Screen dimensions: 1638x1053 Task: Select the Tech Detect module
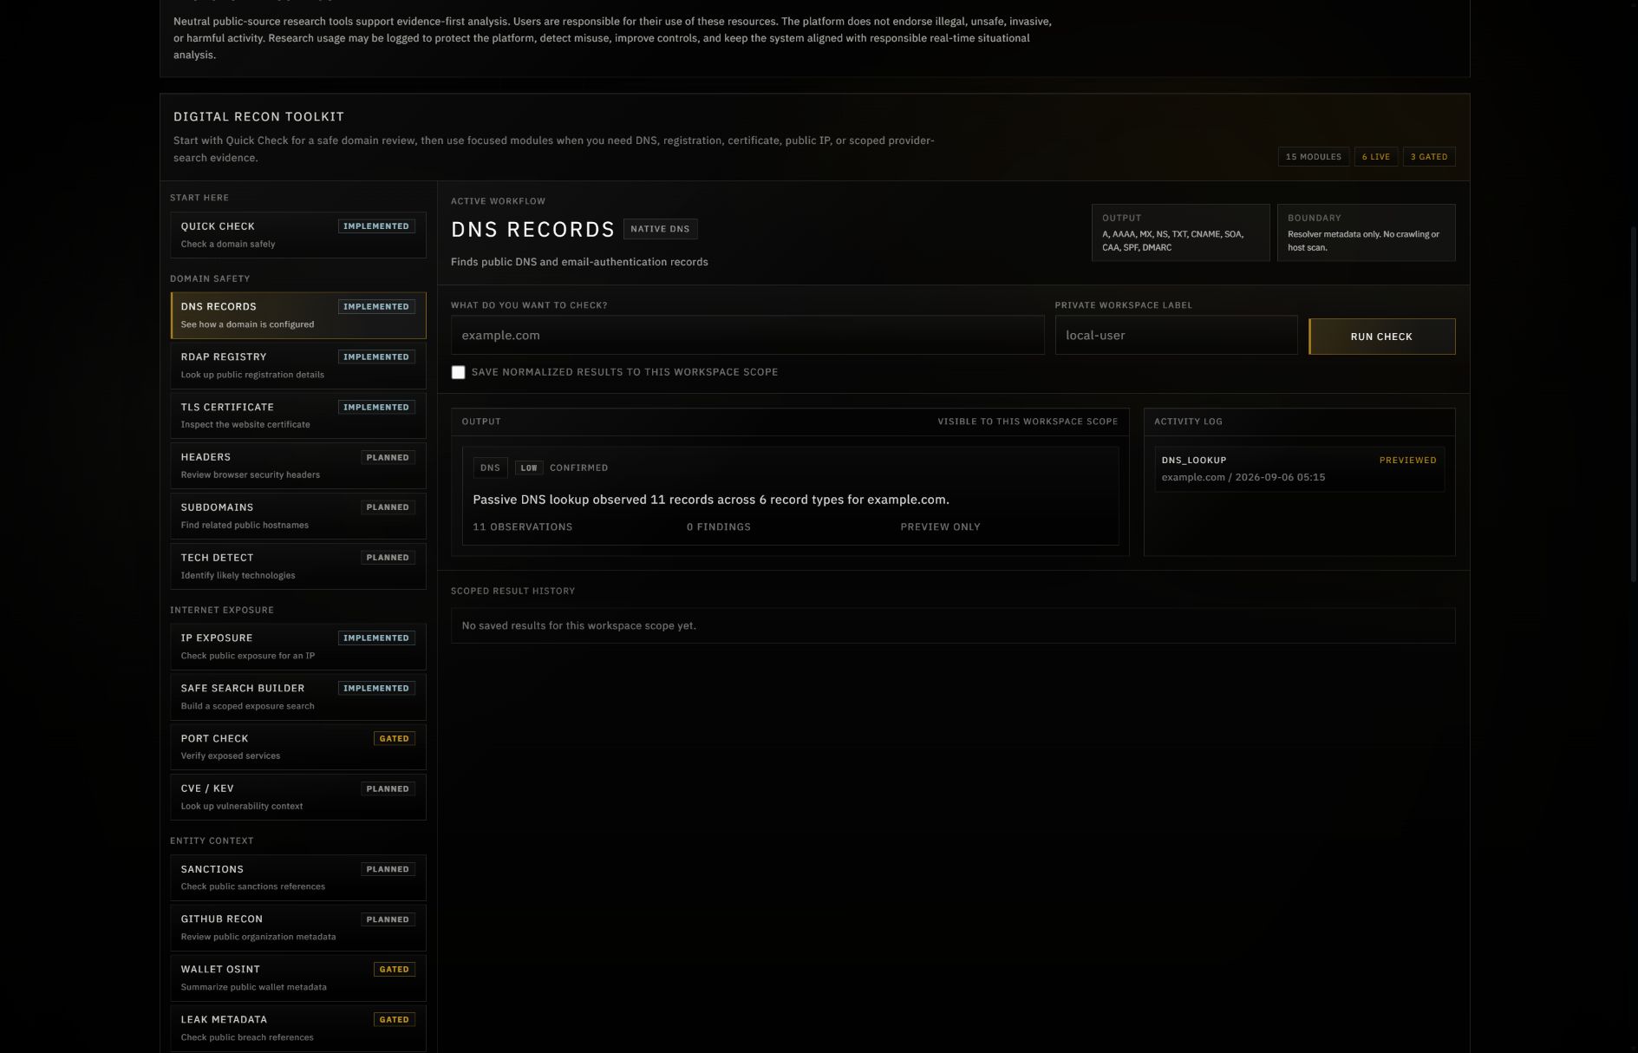pos(297,566)
